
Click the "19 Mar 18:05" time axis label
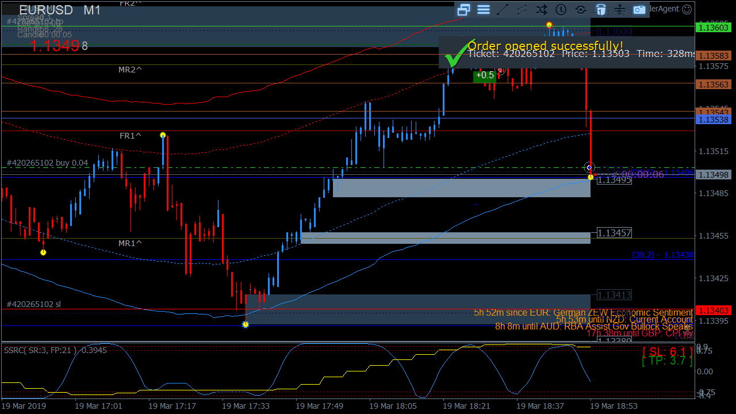point(393,406)
